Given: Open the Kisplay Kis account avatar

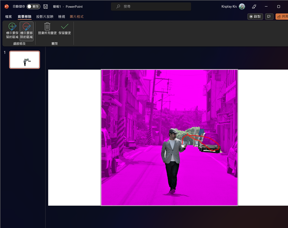Looking at the screenshot, I should tap(242, 7).
